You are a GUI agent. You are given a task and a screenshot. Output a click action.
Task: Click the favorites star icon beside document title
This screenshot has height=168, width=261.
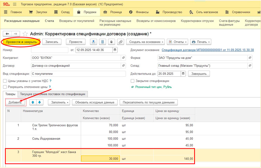click(x=25, y=34)
